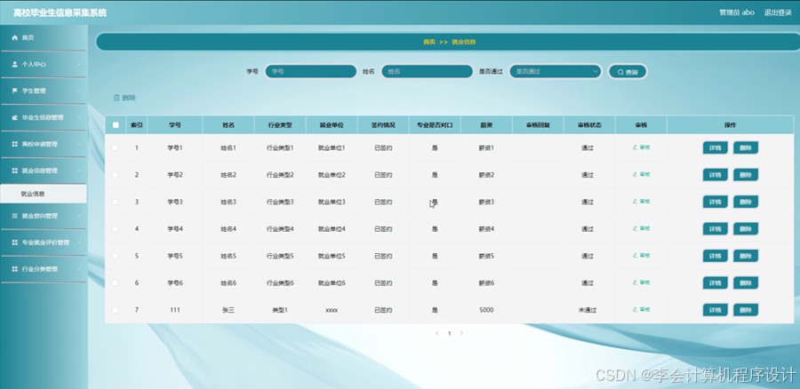Expand 专业就业评价管理 using its chevron
The image size is (800, 389).
pyautogui.click(x=79, y=242)
